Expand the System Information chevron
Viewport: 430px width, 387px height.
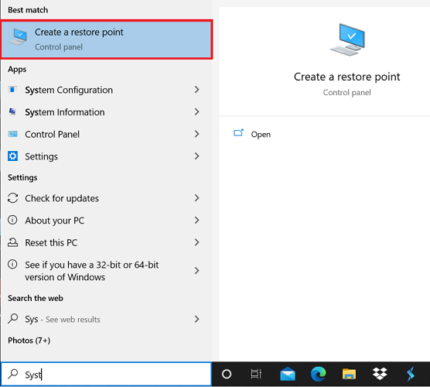(196, 111)
